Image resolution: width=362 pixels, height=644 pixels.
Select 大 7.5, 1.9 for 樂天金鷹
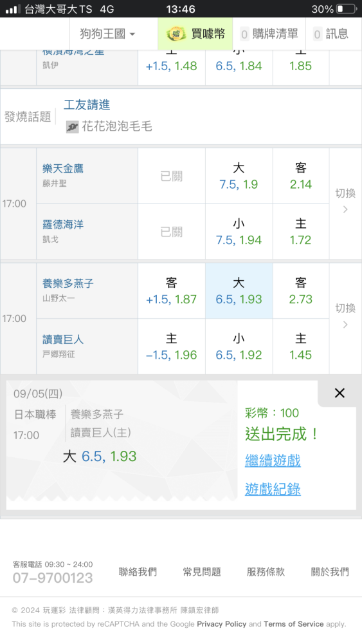(x=239, y=176)
